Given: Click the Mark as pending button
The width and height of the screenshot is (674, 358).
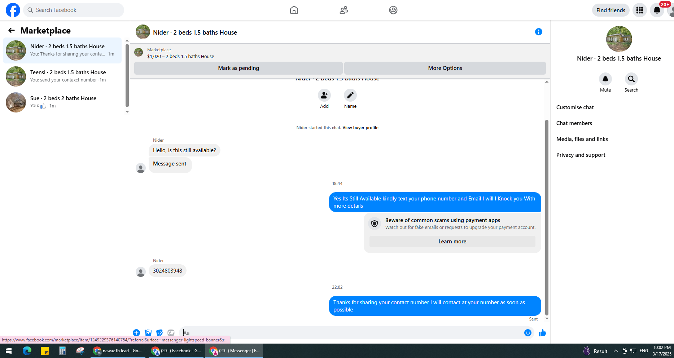Looking at the screenshot, I should click(238, 68).
